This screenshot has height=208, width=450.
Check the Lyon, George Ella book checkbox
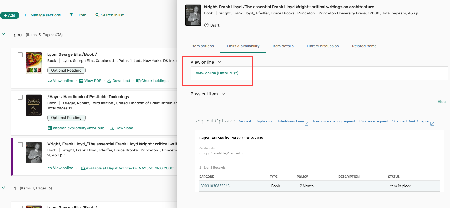[x=20, y=55]
